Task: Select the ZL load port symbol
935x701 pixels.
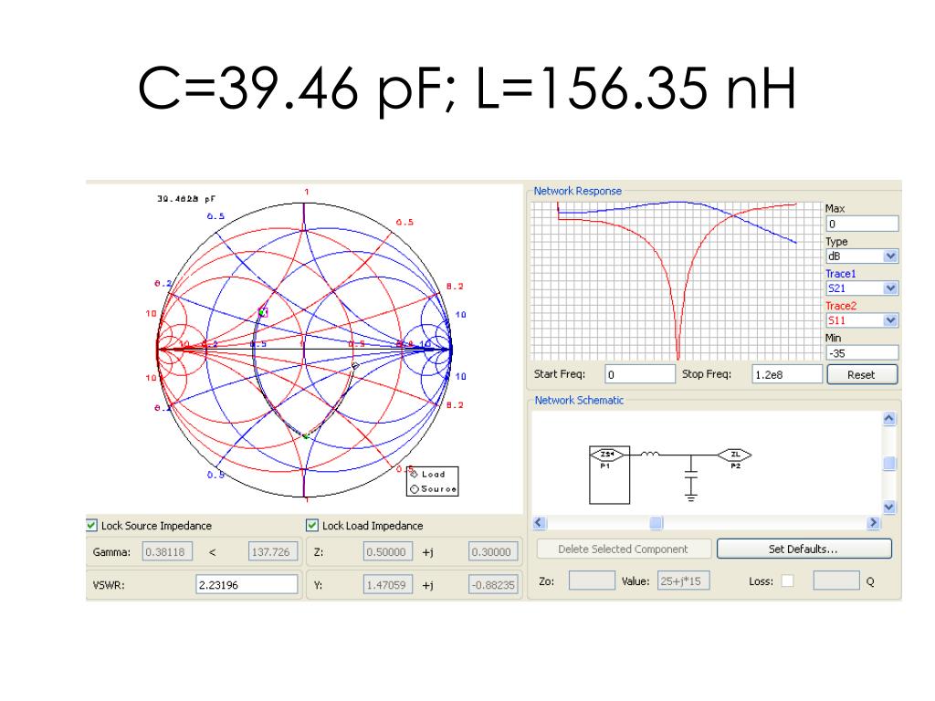Action: 735,455
